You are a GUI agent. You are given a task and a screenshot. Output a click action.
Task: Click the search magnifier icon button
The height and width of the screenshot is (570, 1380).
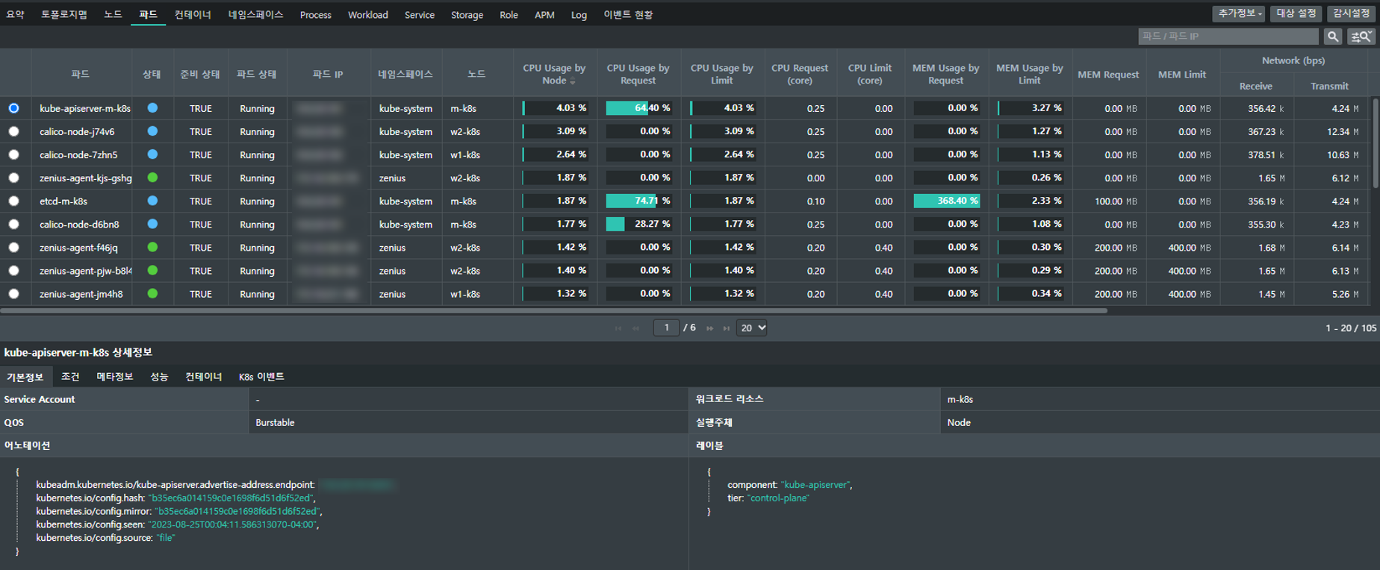pyautogui.click(x=1333, y=36)
